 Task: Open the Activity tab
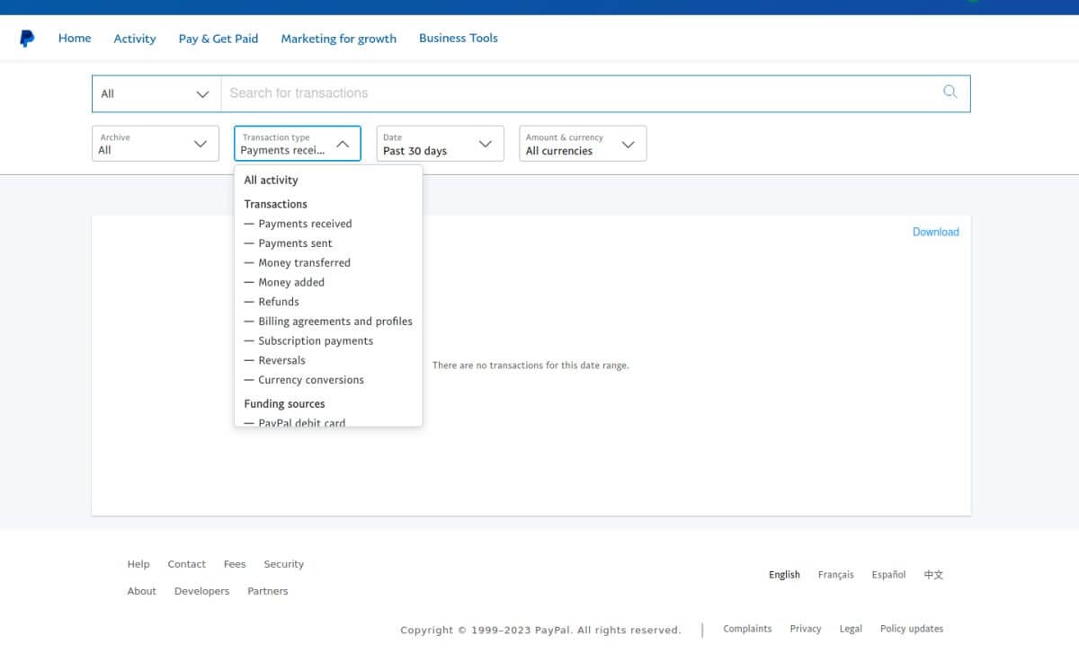(135, 39)
